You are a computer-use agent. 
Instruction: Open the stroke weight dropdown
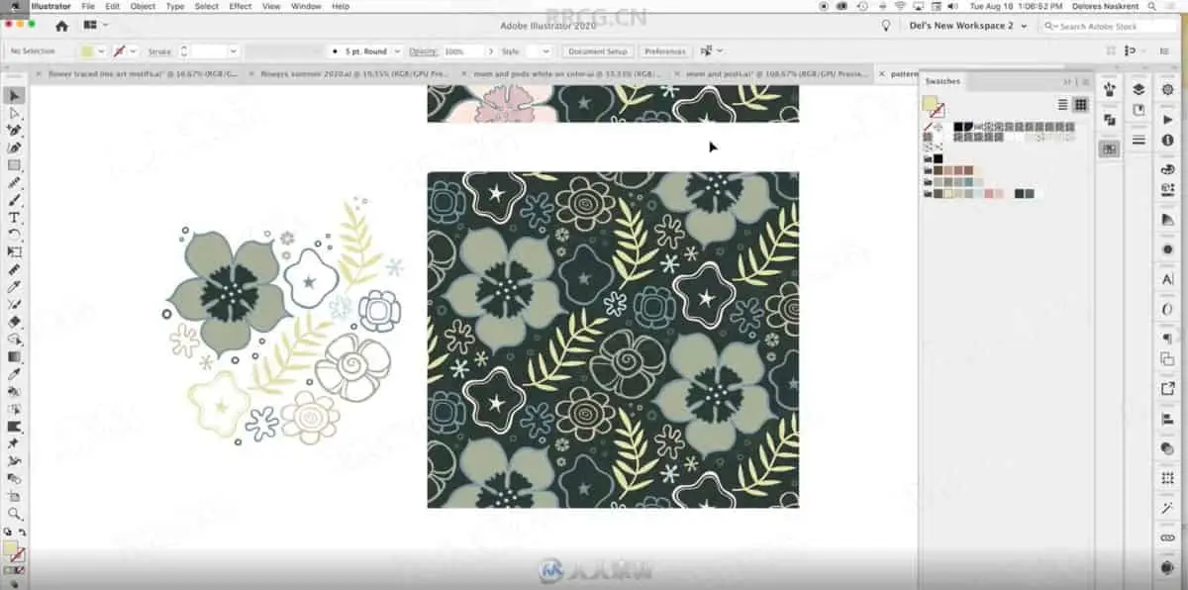pyautogui.click(x=234, y=50)
